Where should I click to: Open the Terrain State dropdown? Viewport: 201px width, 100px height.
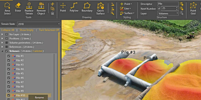pyautogui.click(x=39, y=24)
